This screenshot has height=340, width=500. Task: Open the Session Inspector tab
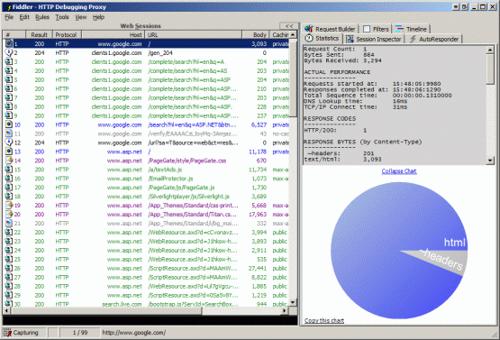pos(374,39)
